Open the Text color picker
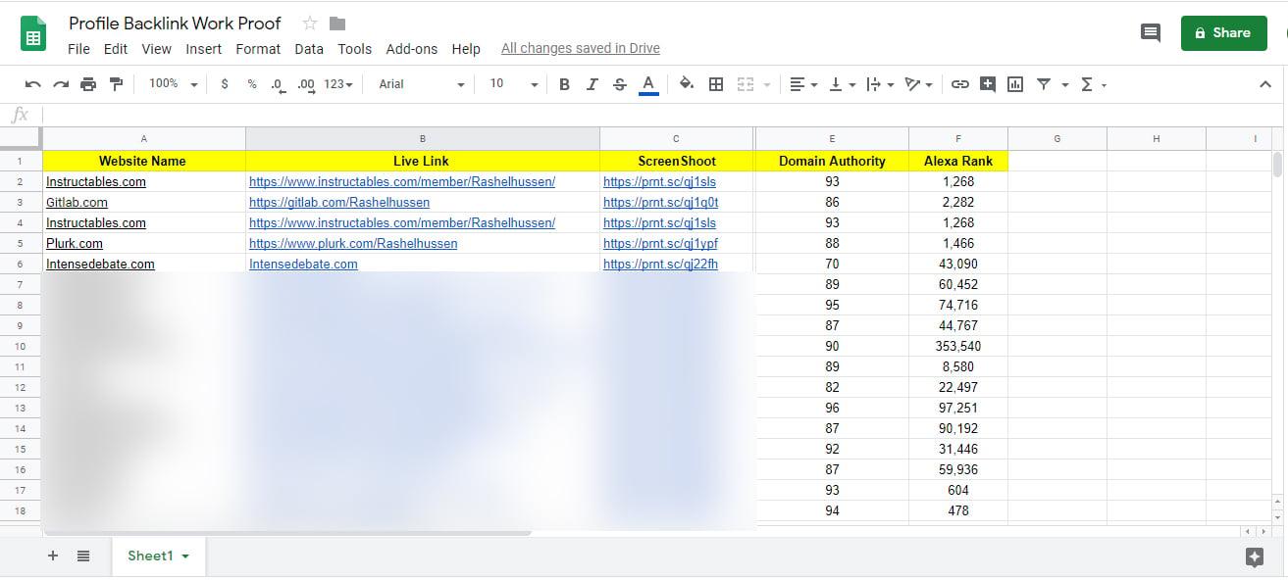The image size is (1288, 580). [x=647, y=84]
